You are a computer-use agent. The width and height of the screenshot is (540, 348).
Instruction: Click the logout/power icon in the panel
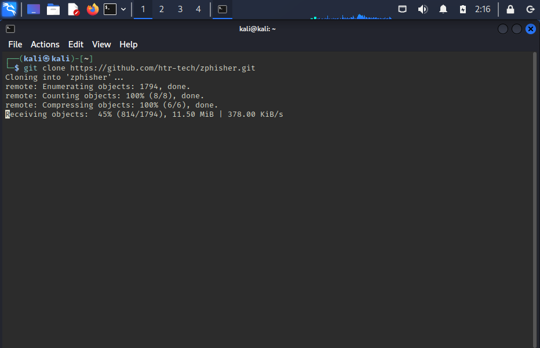tap(531, 9)
